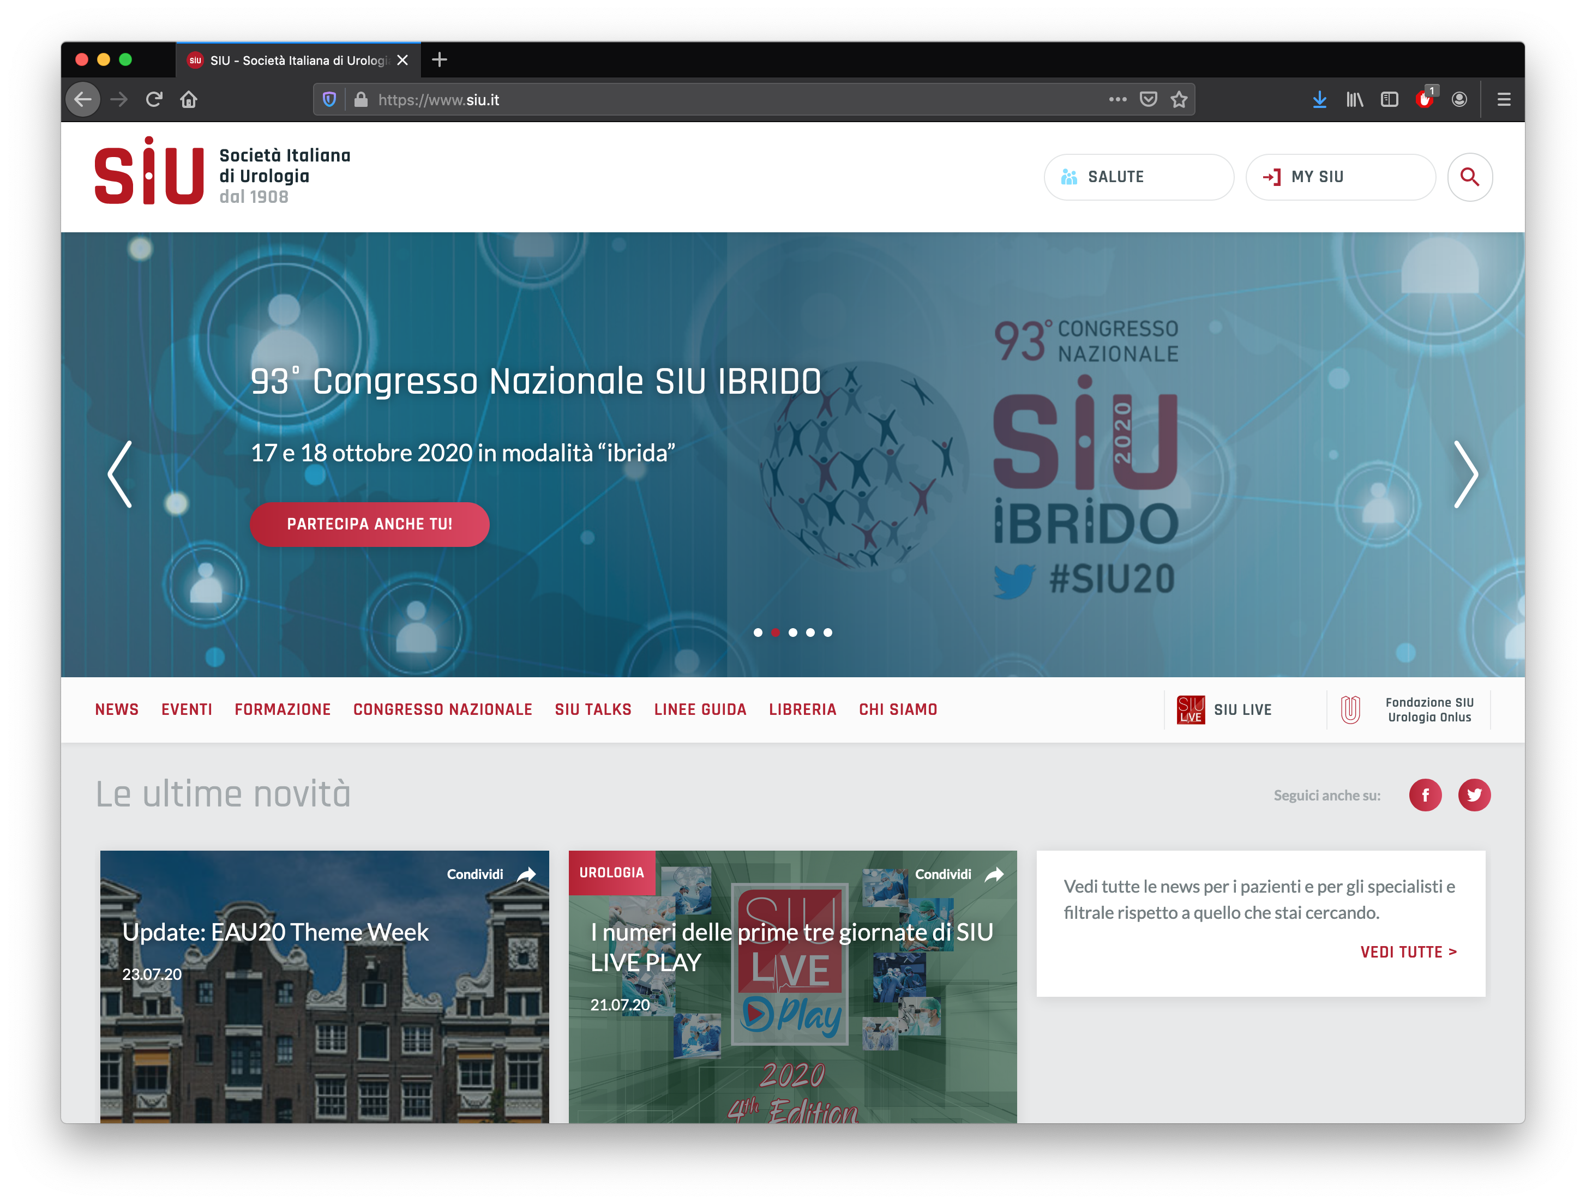Reload the page with the refresh icon

tap(154, 100)
